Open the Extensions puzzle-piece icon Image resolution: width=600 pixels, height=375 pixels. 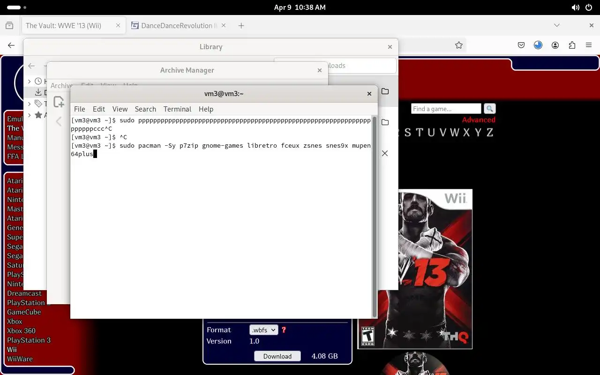(x=572, y=45)
